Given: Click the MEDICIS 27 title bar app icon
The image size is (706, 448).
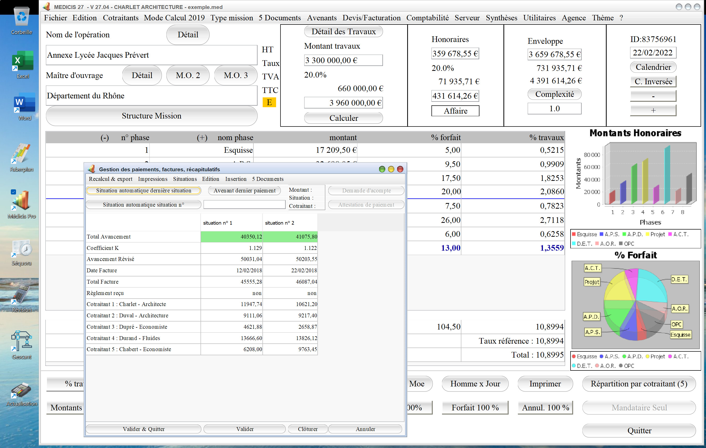Looking at the screenshot, I should click(x=46, y=6).
